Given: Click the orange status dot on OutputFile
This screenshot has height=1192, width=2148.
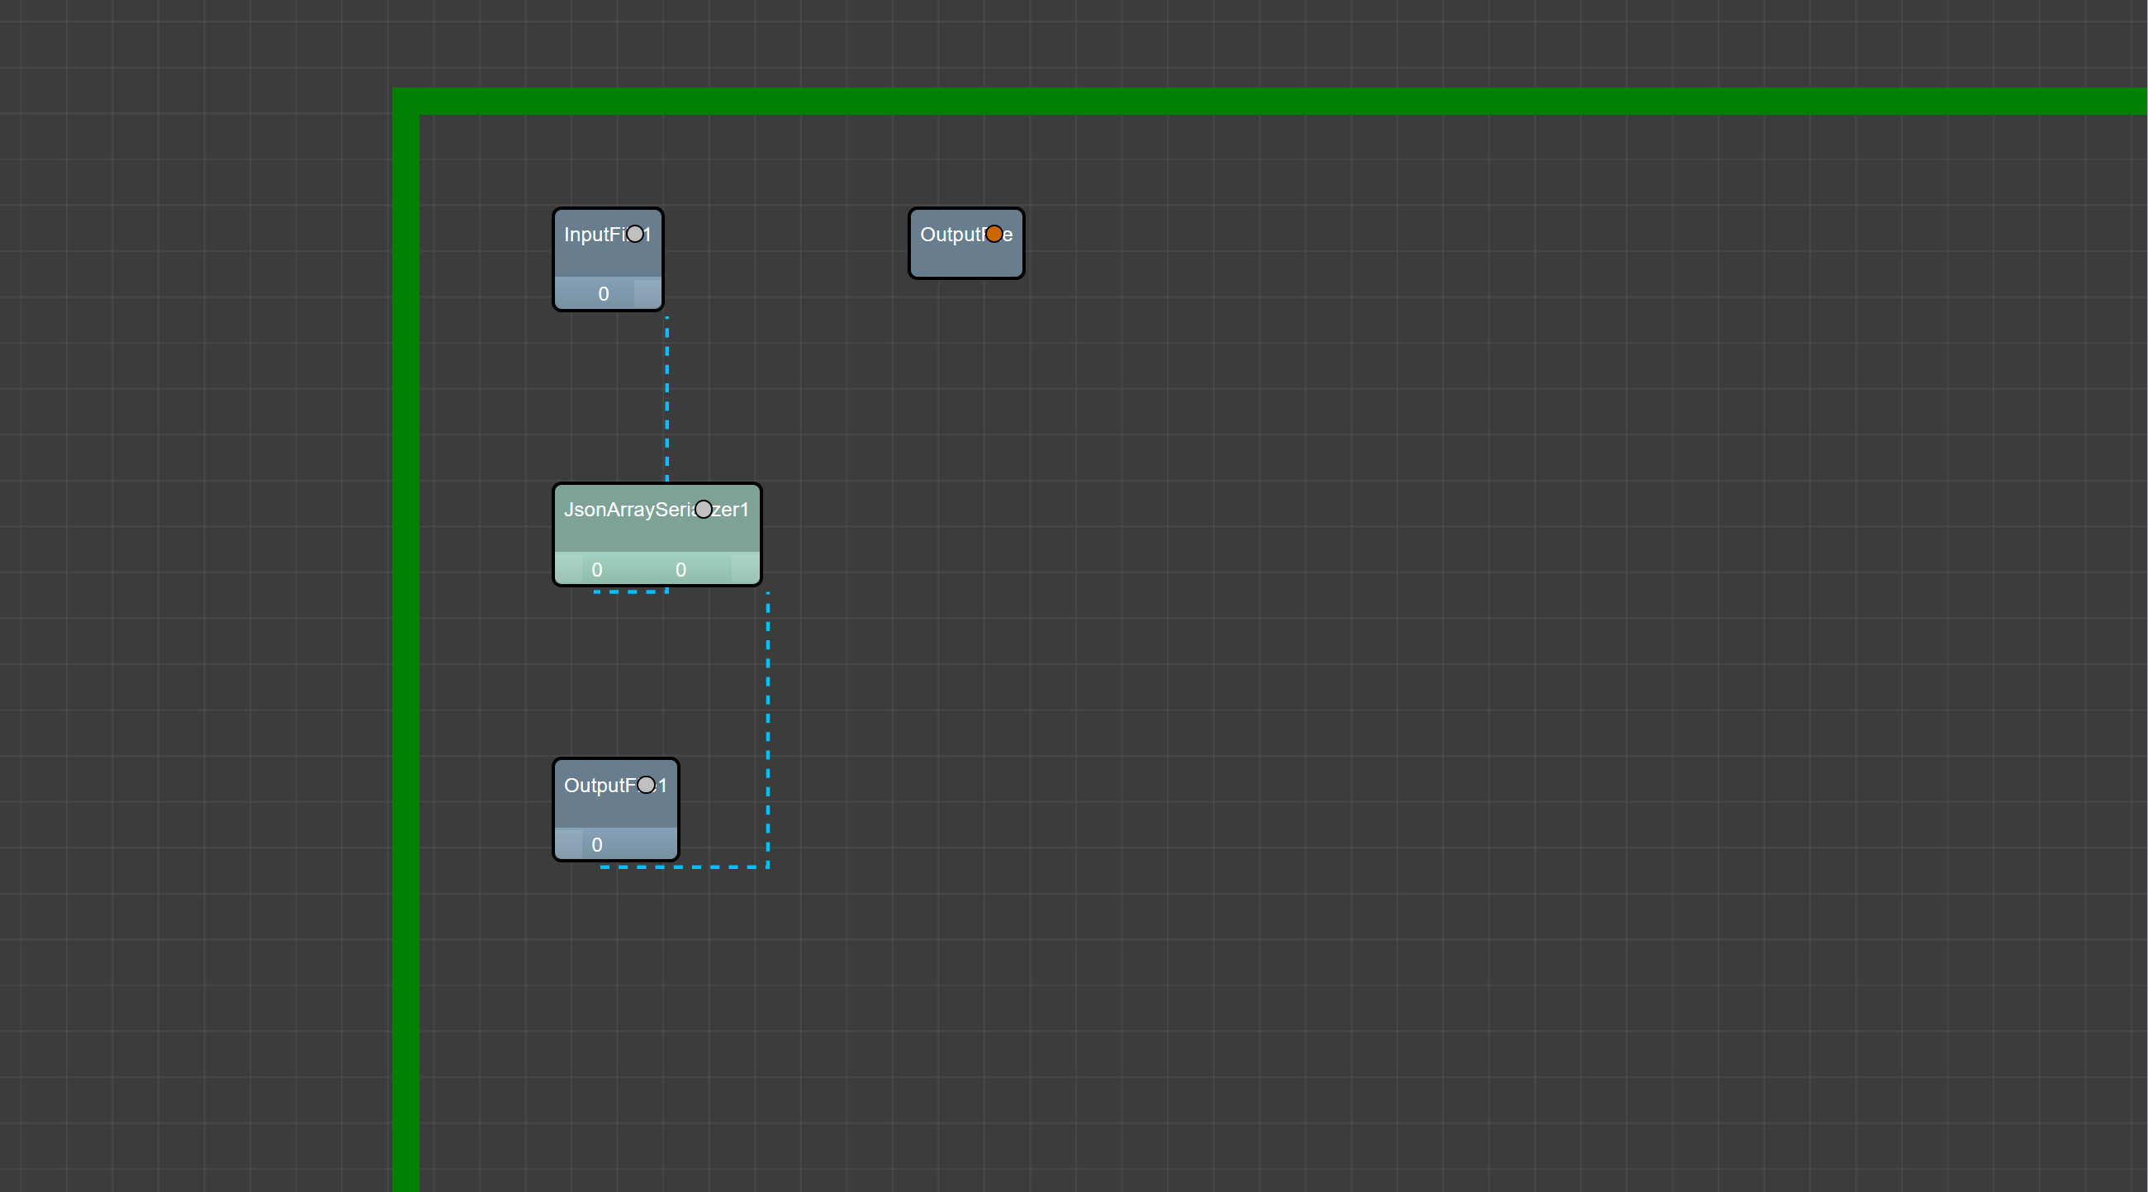Looking at the screenshot, I should (x=994, y=235).
